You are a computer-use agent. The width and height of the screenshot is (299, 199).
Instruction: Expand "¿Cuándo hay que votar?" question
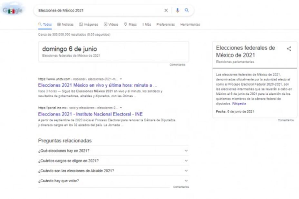click(x=113, y=181)
